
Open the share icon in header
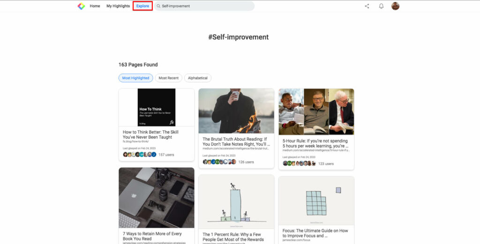tap(367, 6)
